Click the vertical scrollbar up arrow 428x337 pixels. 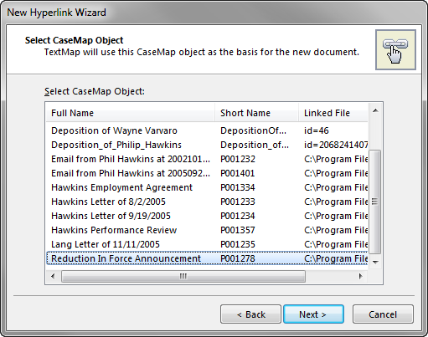pos(375,111)
